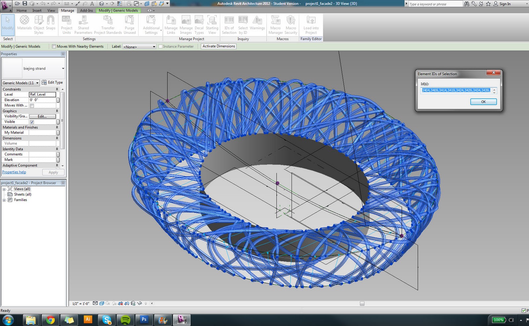The height and width of the screenshot is (326, 529).
Task: Collapse the Constraints section in Properties
Action: [57, 89]
